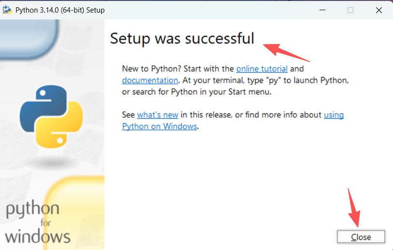Click the Python 3.14.0 (64-bit) Setup title text
This screenshot has width=393, height=250.
60,10
